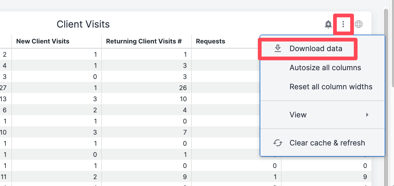Screen dimensions: 394x186
Task: Click the refresh arrows icon in the menu
Action: [x=278, y=143]
